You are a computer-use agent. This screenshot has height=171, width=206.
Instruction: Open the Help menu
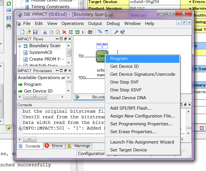pos(149,24)
